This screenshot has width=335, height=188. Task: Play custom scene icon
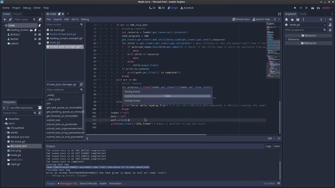318,8
